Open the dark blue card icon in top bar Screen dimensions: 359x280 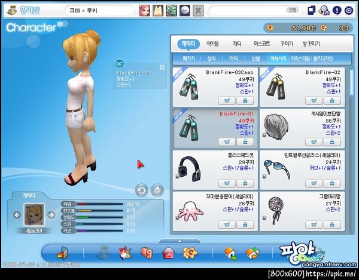(x=312, y=11)
